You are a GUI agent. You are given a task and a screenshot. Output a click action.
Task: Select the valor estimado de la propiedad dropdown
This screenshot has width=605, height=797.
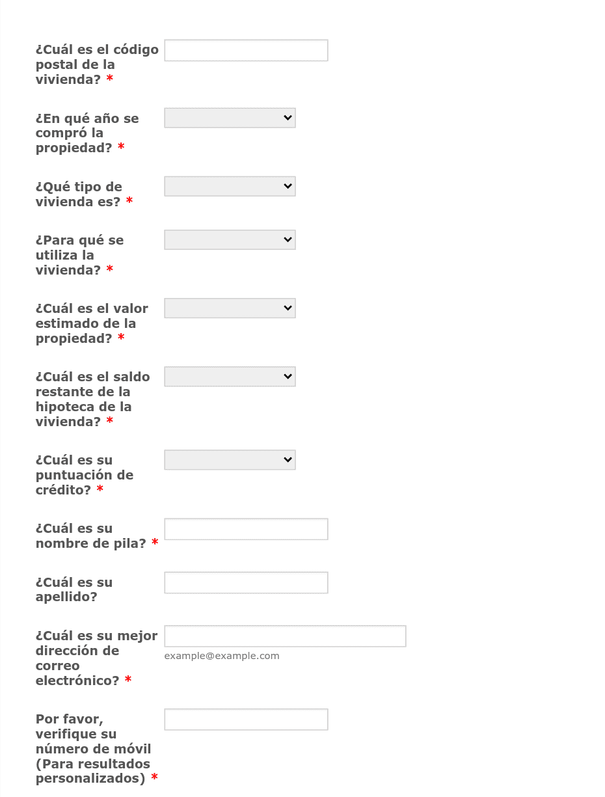pos(230,308)
